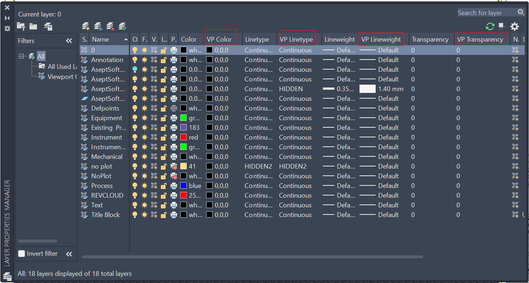Click the Filters panel horizontal scrollbar
This screenshot has width=529, height=283.
pos(37,241)
